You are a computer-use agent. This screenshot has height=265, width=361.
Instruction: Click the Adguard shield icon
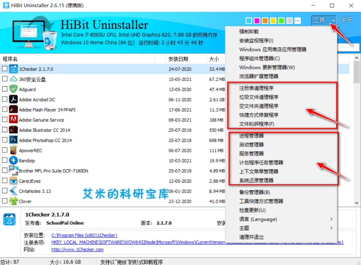13,89
